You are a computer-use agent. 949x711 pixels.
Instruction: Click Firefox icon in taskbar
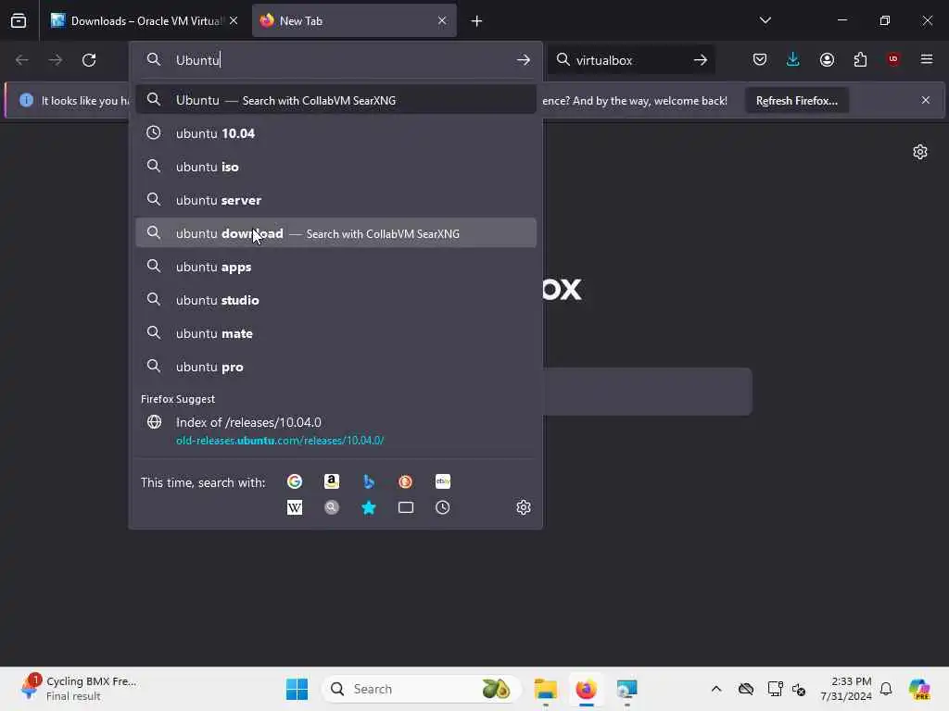[x=586, y=689]
